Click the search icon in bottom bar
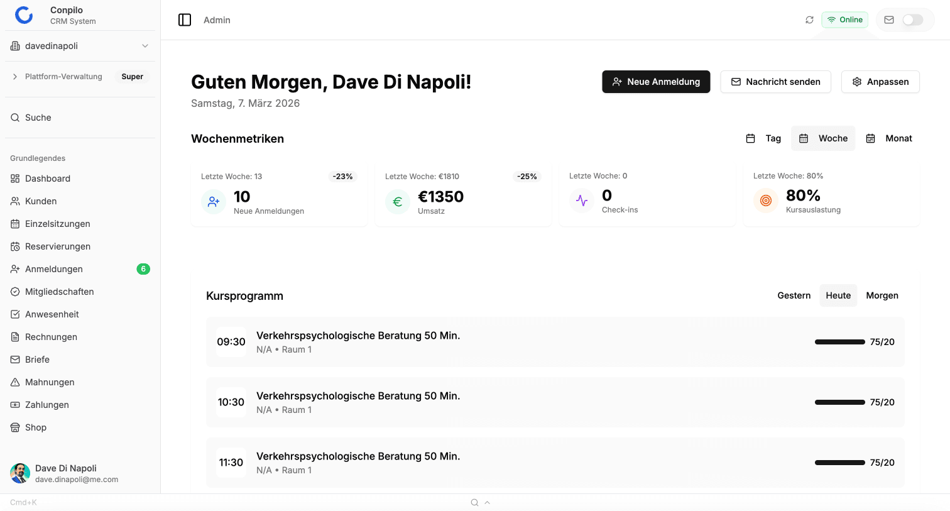 (475, 502)
